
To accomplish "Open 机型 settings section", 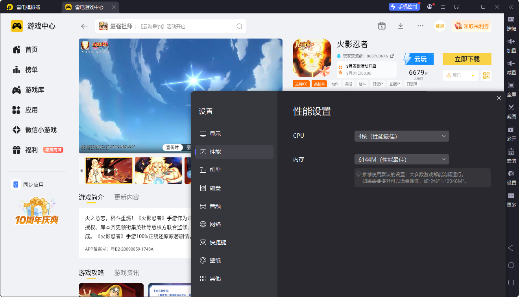I will [234, 170].
